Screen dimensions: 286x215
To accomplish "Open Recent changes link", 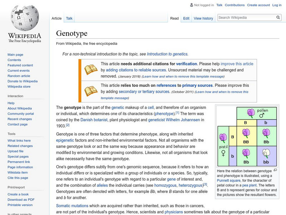I will [x=20, y=119].
